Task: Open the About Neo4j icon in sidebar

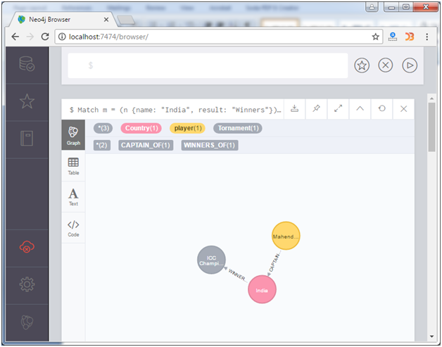Action: point(27,322)
